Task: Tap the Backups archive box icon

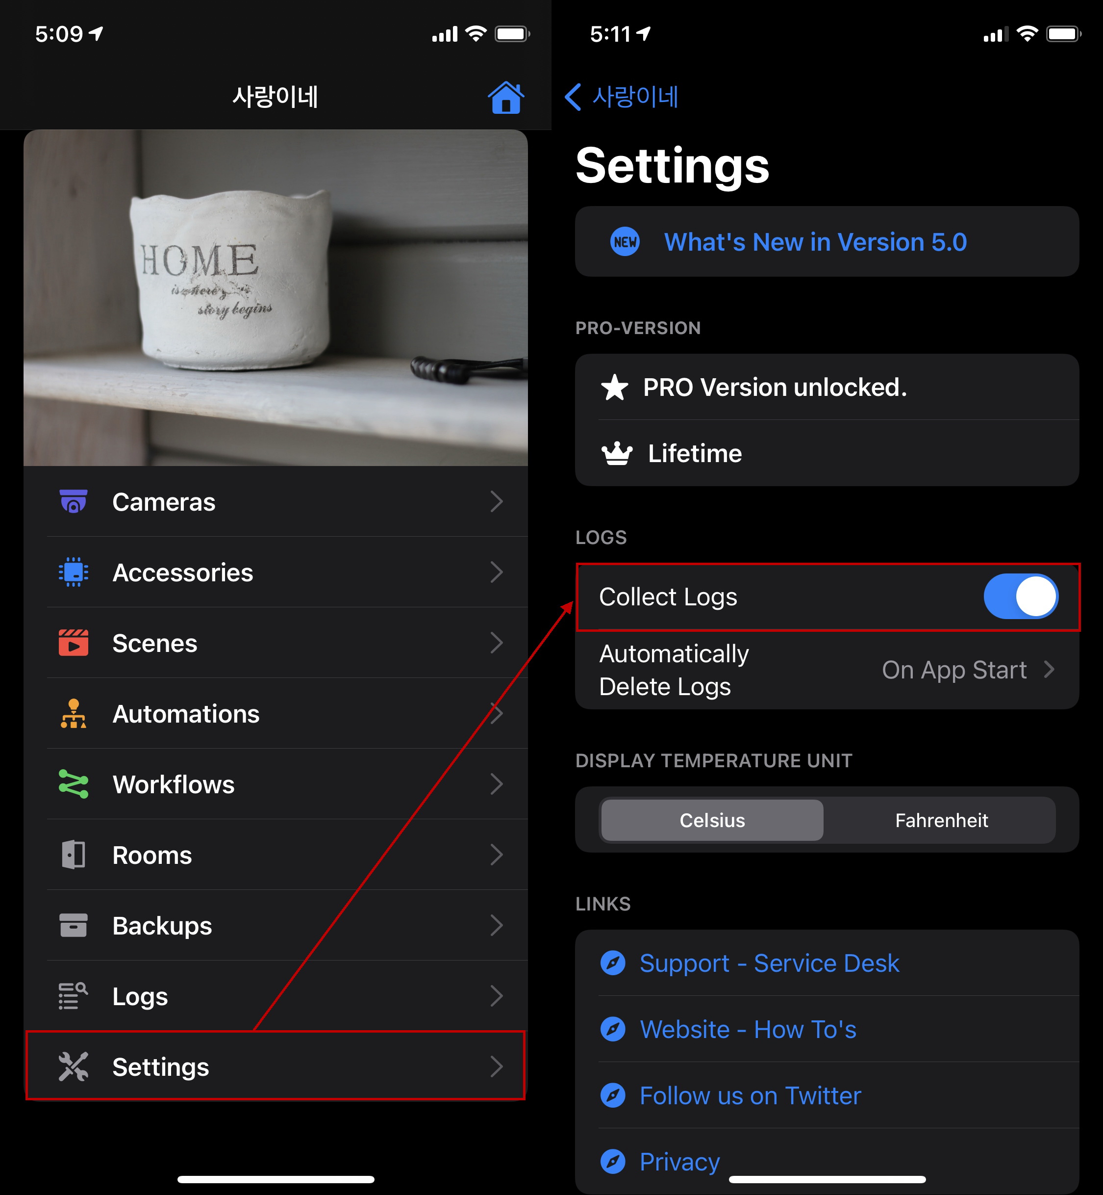Action: coord(74,926)
